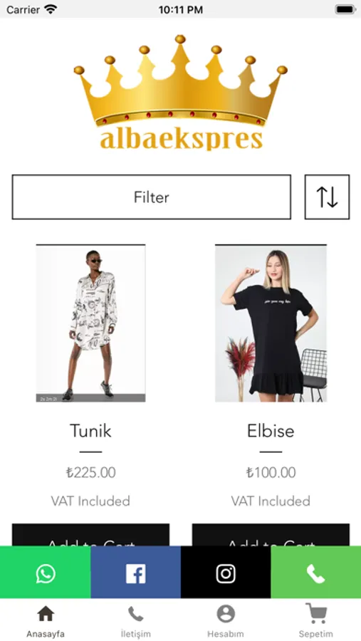The image size is (361, 641).
Task: Open the Filter options button
Action: (x=151, y=197)
